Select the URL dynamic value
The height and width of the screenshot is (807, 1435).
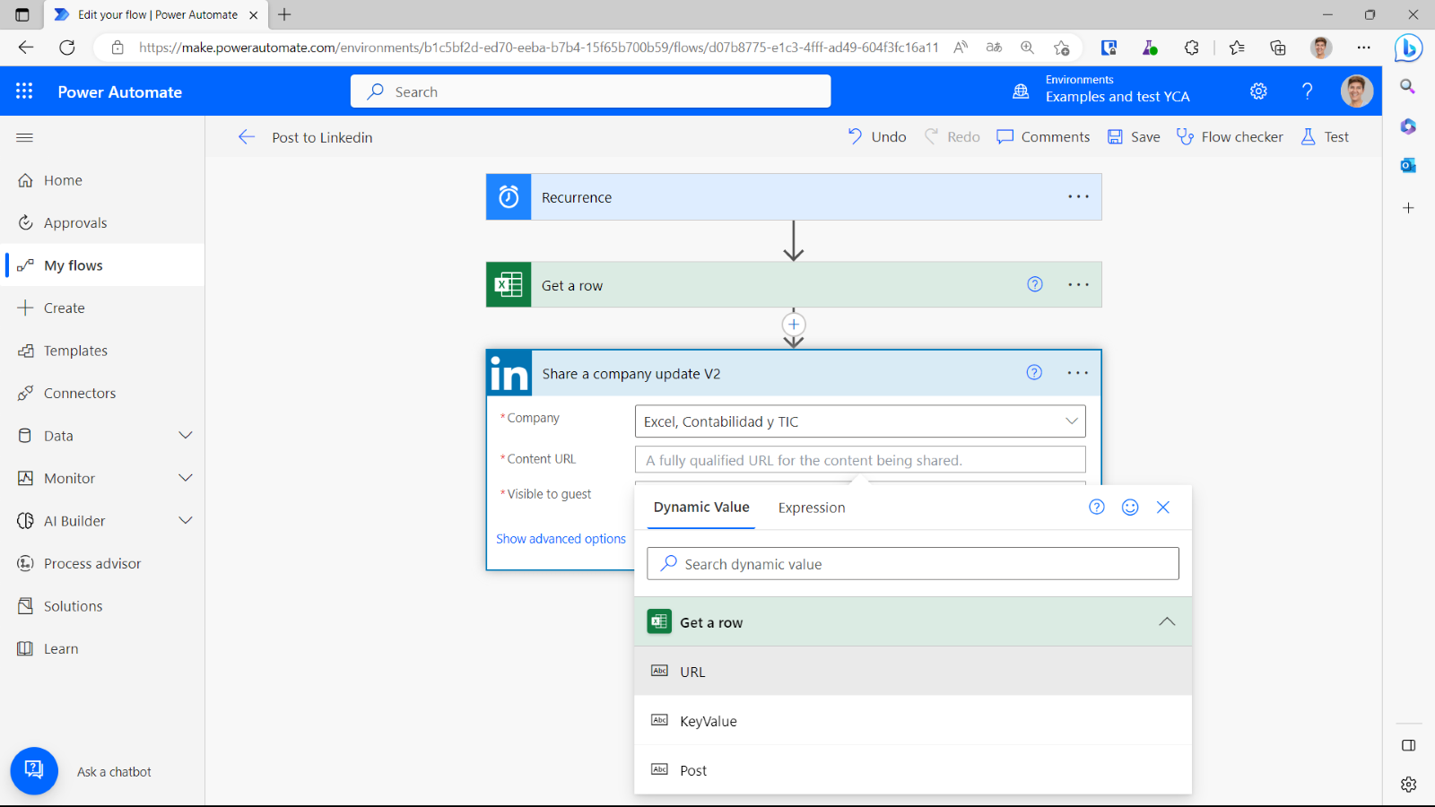(913, 672)
